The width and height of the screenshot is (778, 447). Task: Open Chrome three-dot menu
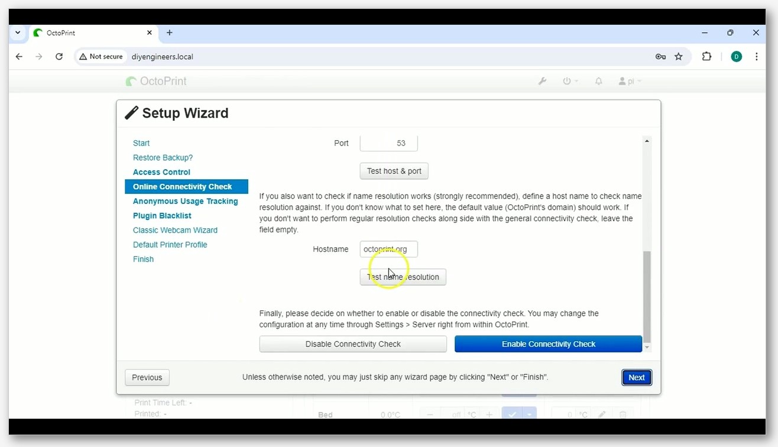pyautogui.click(x=757, y=57)
